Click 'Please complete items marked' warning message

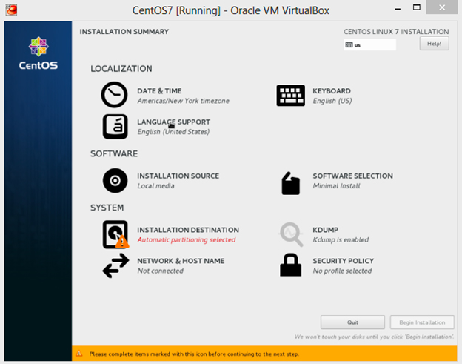194,354
